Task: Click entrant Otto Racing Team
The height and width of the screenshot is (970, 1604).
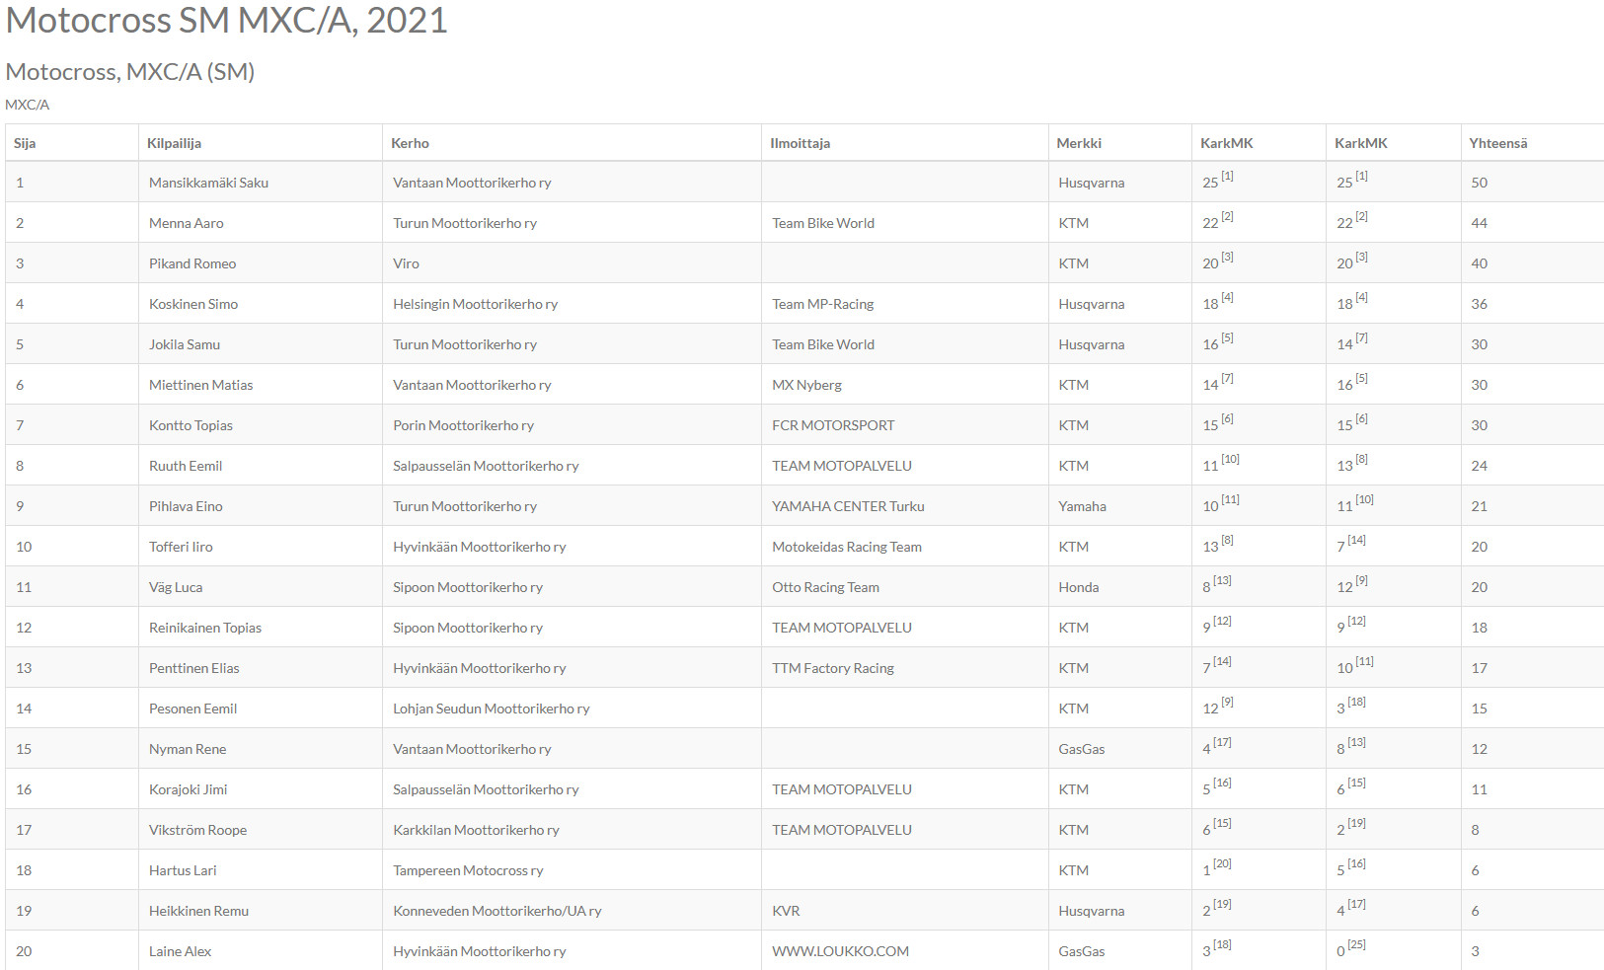Action: click(825, 587)
